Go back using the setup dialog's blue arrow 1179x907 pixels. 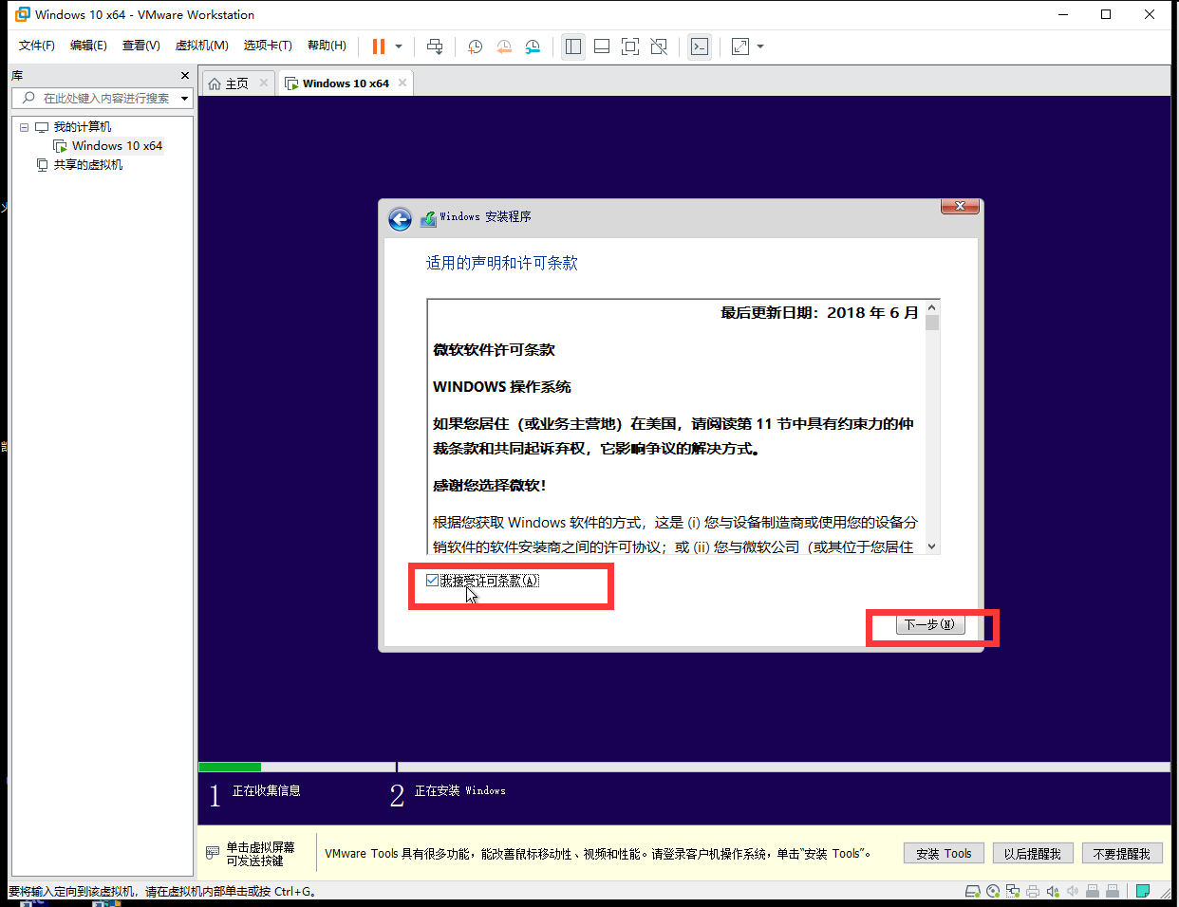(x=401, y=220)
